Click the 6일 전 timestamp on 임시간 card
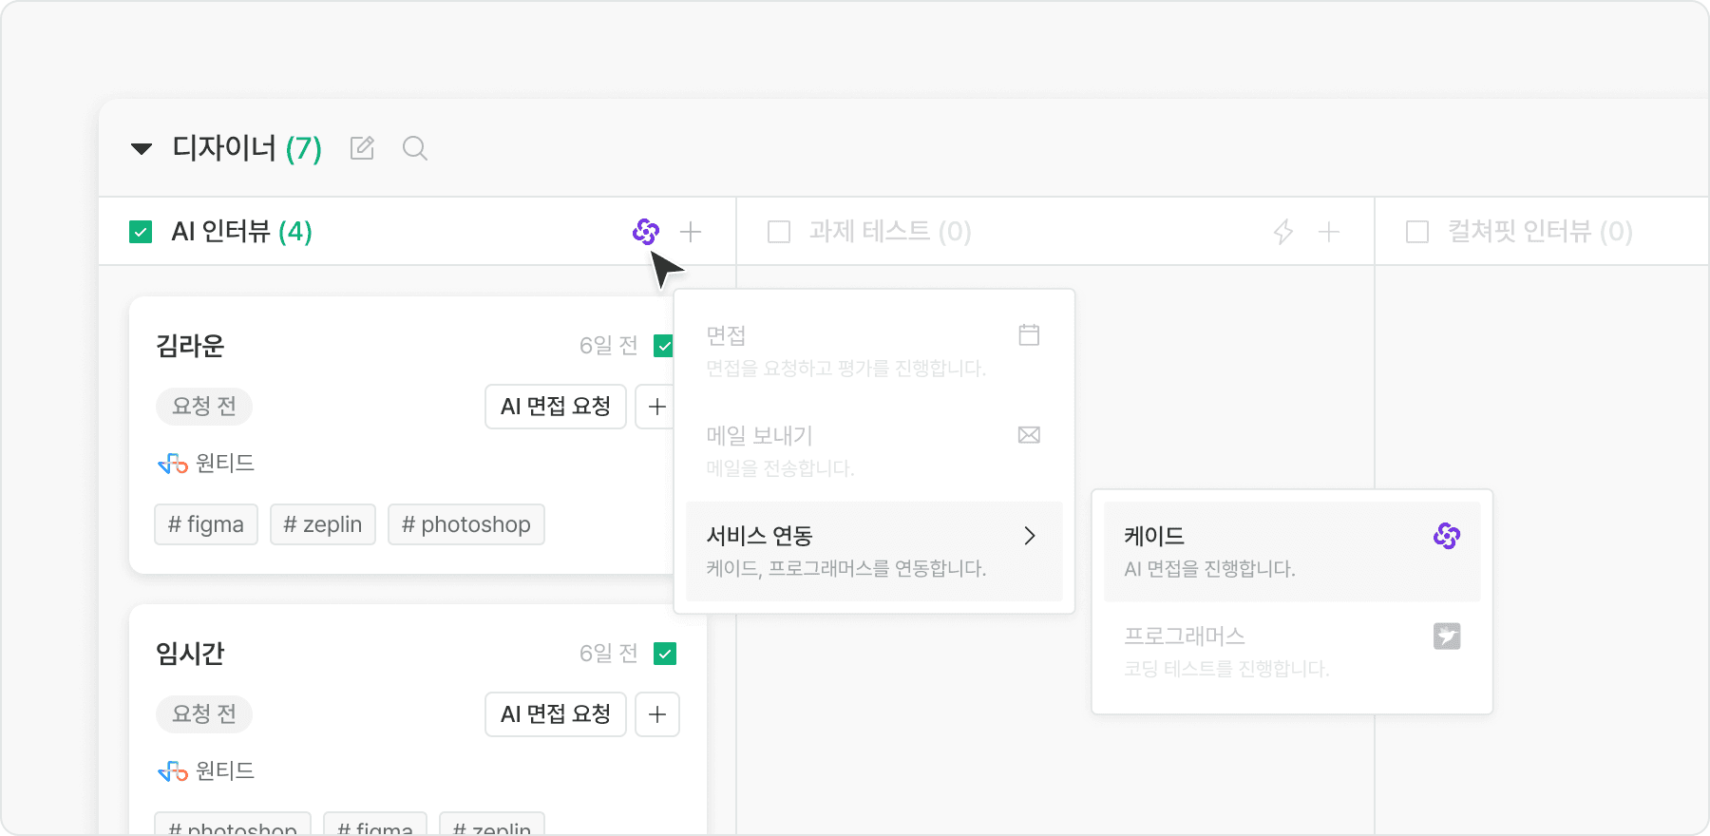 609,654
